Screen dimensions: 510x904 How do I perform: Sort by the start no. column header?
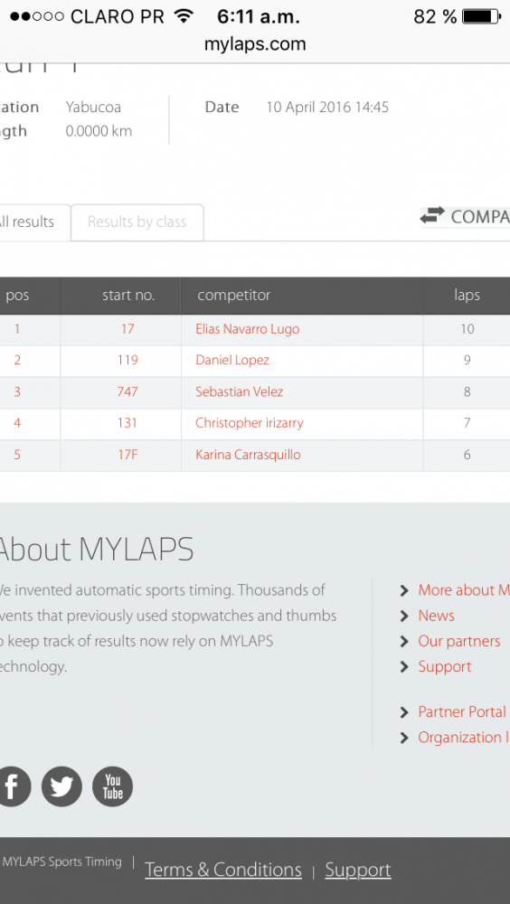128,296
